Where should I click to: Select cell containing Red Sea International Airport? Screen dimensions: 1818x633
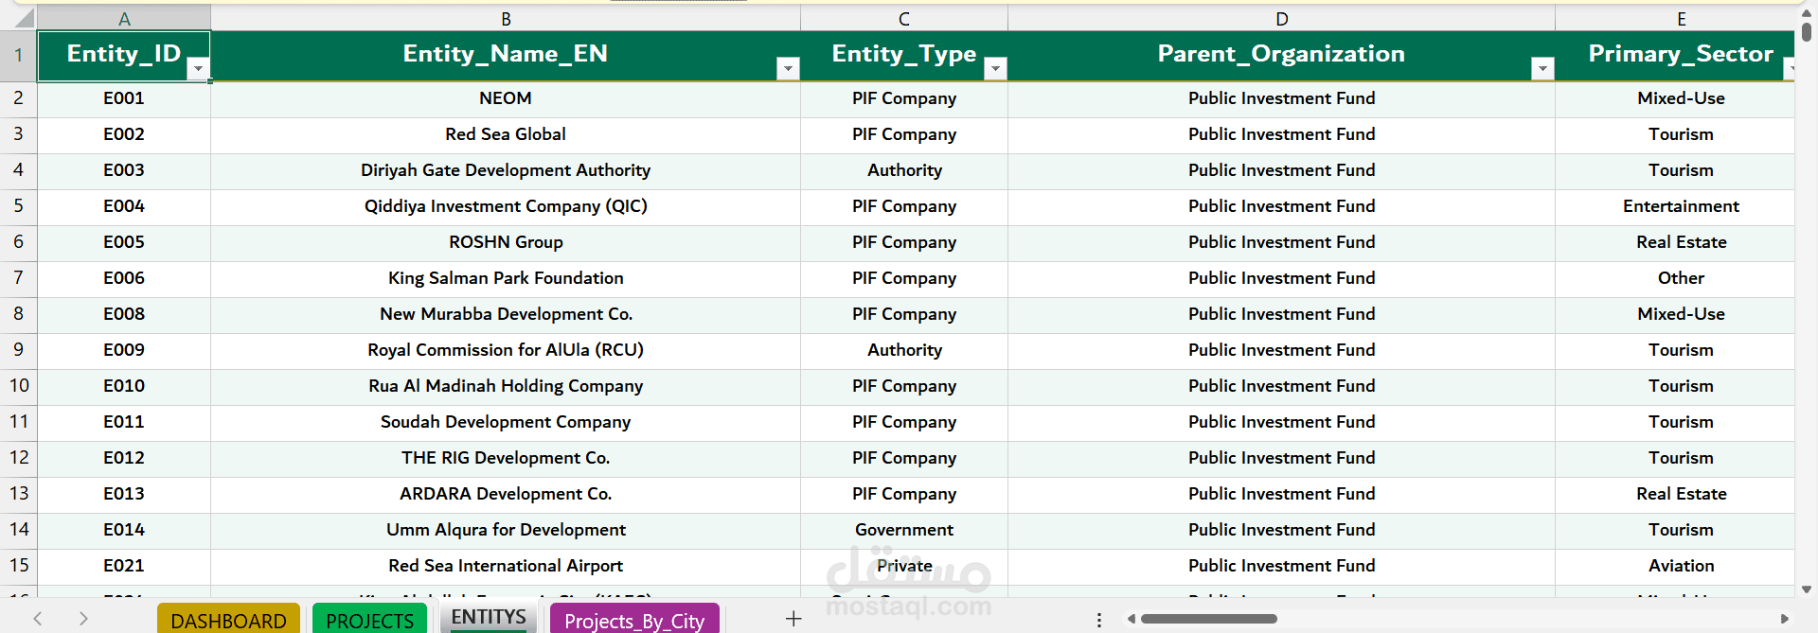506,566
